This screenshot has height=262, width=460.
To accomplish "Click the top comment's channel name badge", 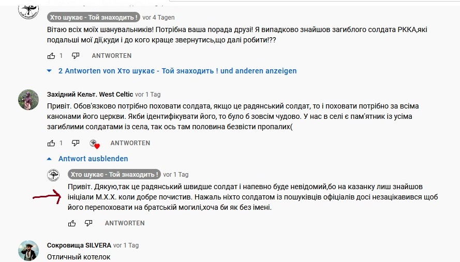I will (93, 17).
